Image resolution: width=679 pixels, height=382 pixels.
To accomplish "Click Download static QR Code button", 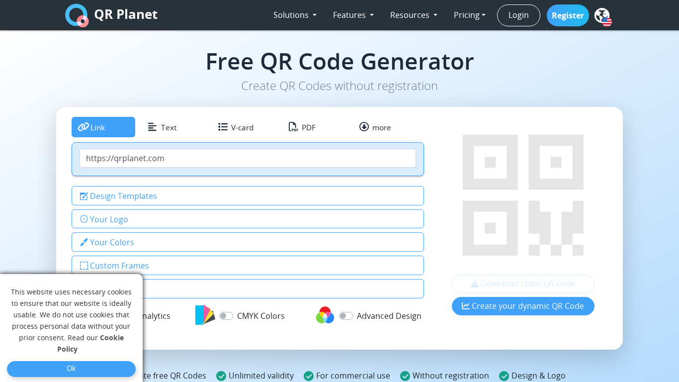I will [x=523, y=284].
